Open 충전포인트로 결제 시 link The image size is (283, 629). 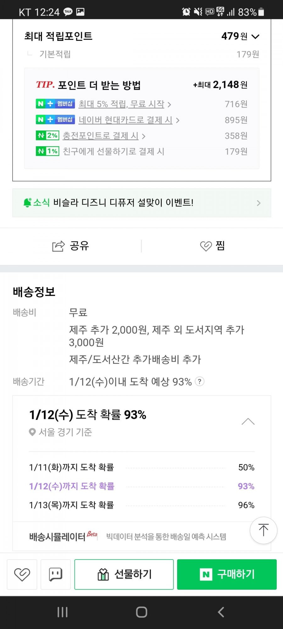pos(101,136)
